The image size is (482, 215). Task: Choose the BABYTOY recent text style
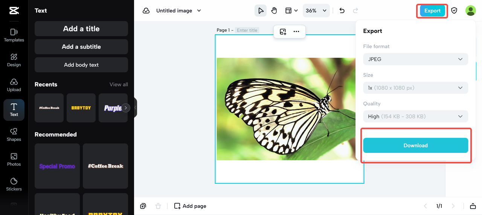(81, 108)
